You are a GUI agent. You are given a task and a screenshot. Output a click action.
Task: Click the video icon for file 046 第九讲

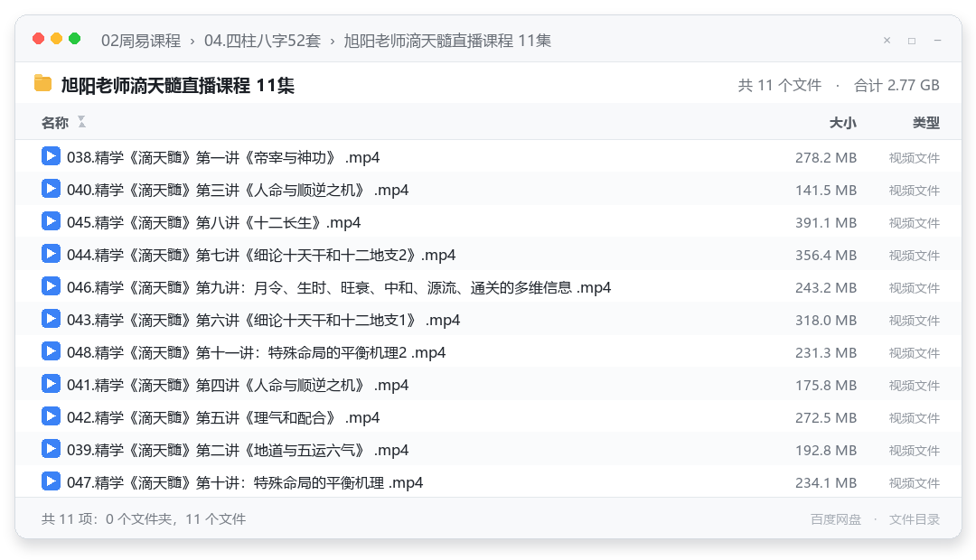click(x=51, y=286)
